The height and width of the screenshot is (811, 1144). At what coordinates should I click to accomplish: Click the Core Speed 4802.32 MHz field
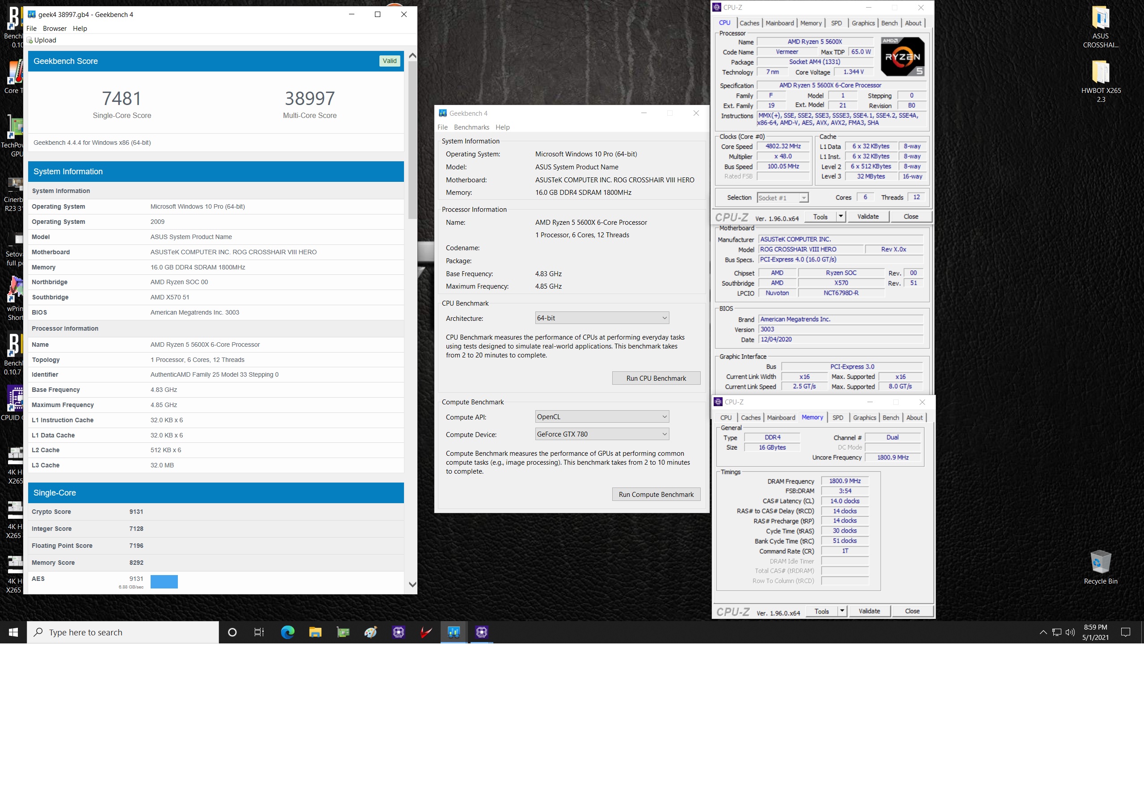[783, 146]
